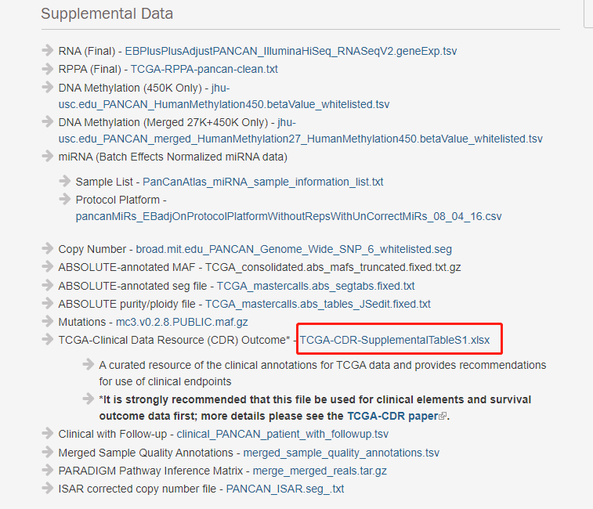Open merged HumanMethylation27 HumanMethylation450 file link
This screenshot has height=509, width=593.
[300, 139]
